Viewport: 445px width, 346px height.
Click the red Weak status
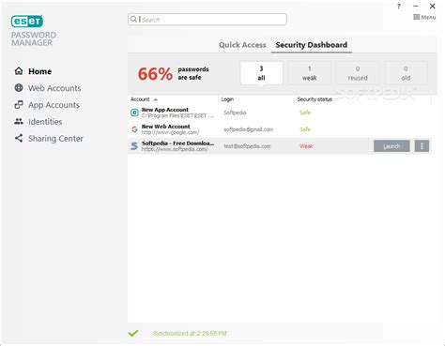(x=306, y=146)
